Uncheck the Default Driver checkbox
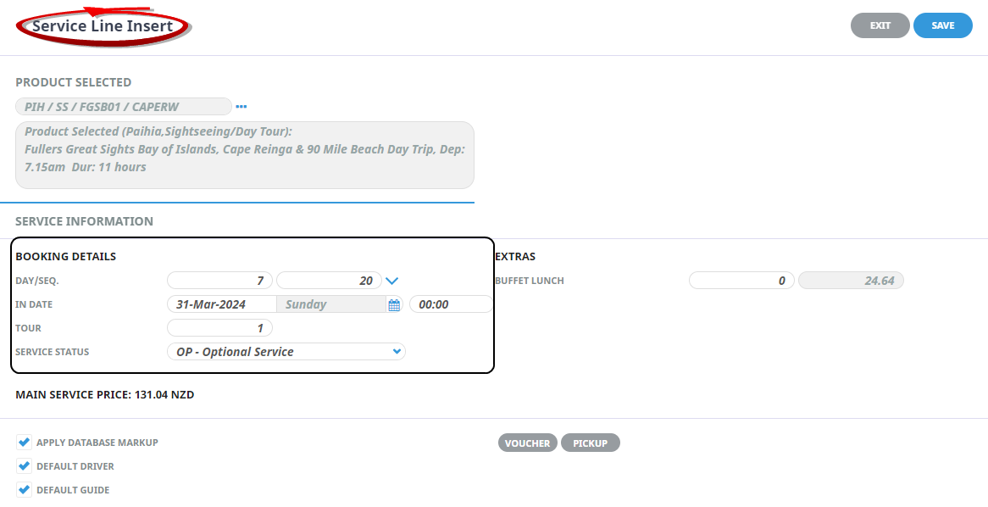The width and height of the screenshot is (988, 507). click(x=24, y=466)
